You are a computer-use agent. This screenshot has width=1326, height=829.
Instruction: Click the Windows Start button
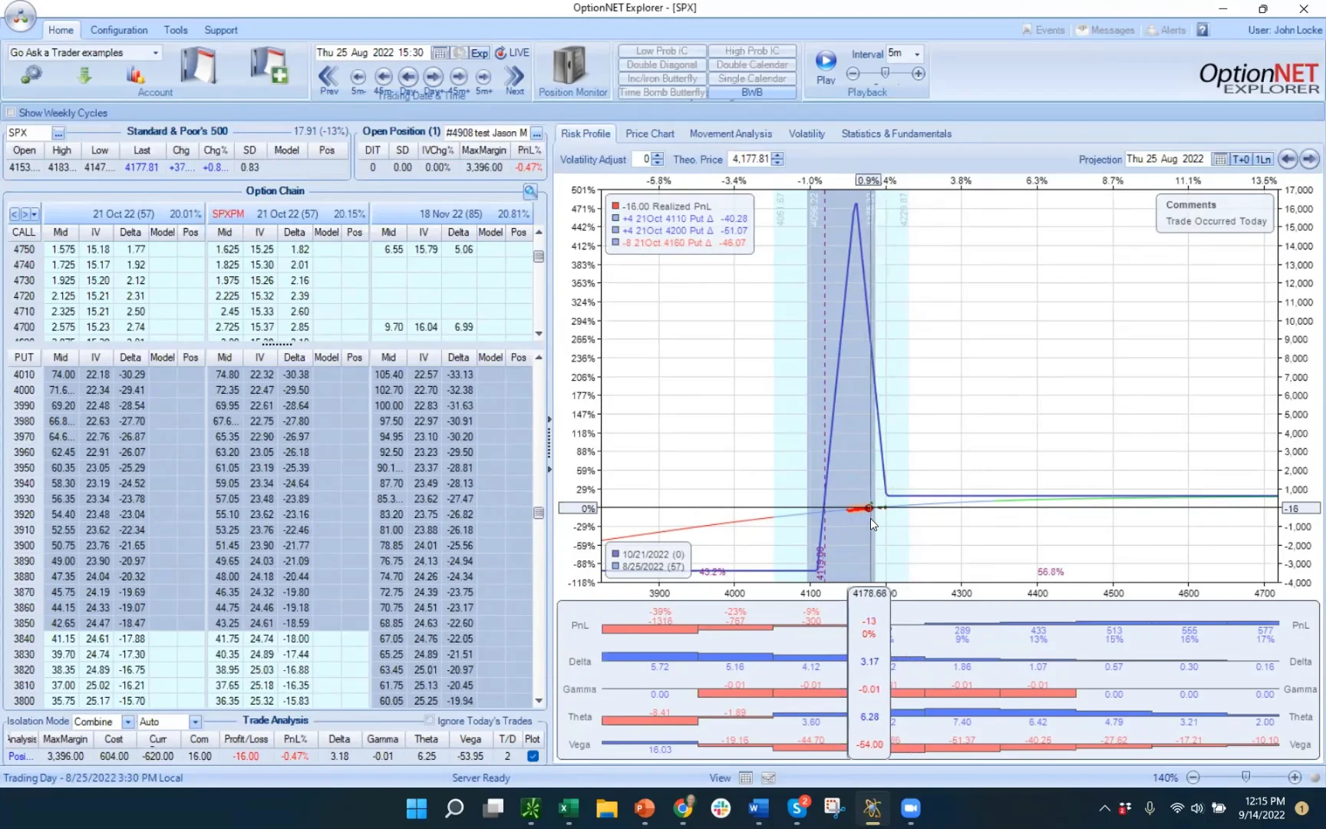click(417, 808)
